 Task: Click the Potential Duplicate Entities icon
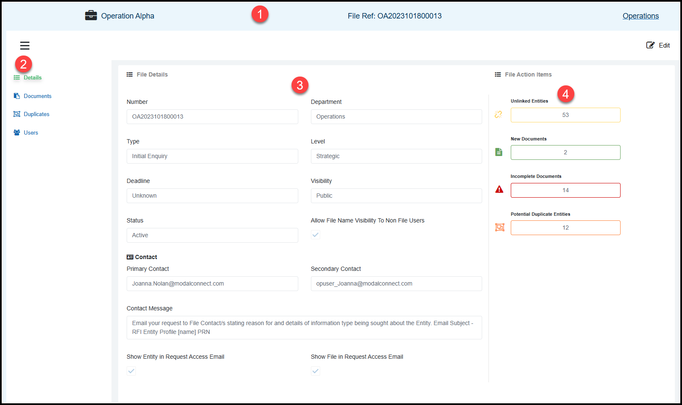click(499, 228)
